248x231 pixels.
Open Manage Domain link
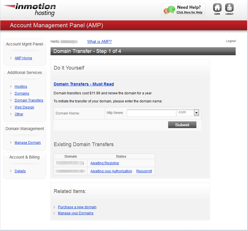point(28,143)
